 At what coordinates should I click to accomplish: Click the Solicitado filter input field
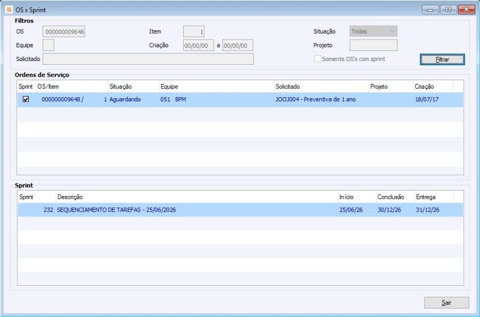click(148, 59)
